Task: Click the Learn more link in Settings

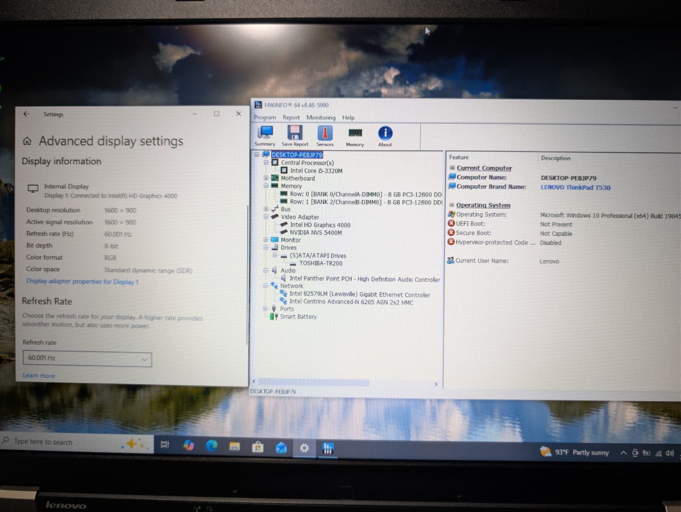Action: (x=39, y=375)
